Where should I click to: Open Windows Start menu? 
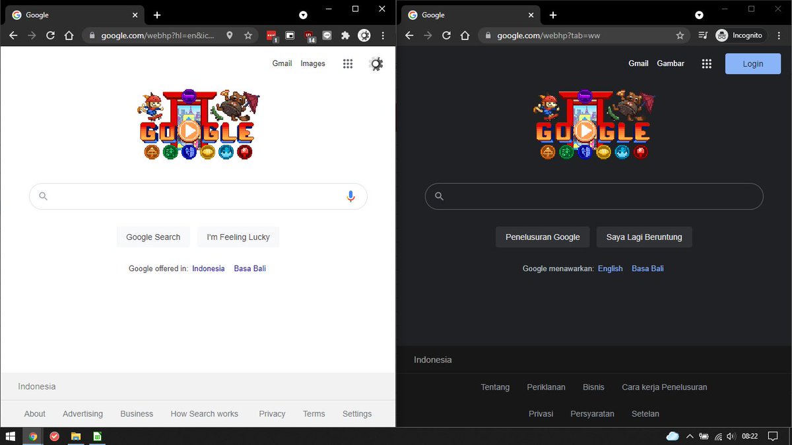click(11, 436)
